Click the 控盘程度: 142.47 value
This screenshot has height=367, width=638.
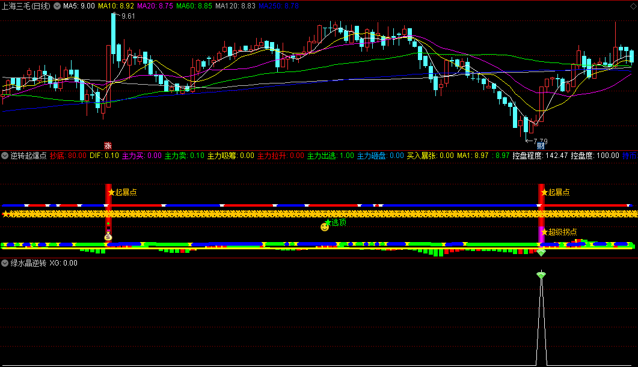point(540,156)
